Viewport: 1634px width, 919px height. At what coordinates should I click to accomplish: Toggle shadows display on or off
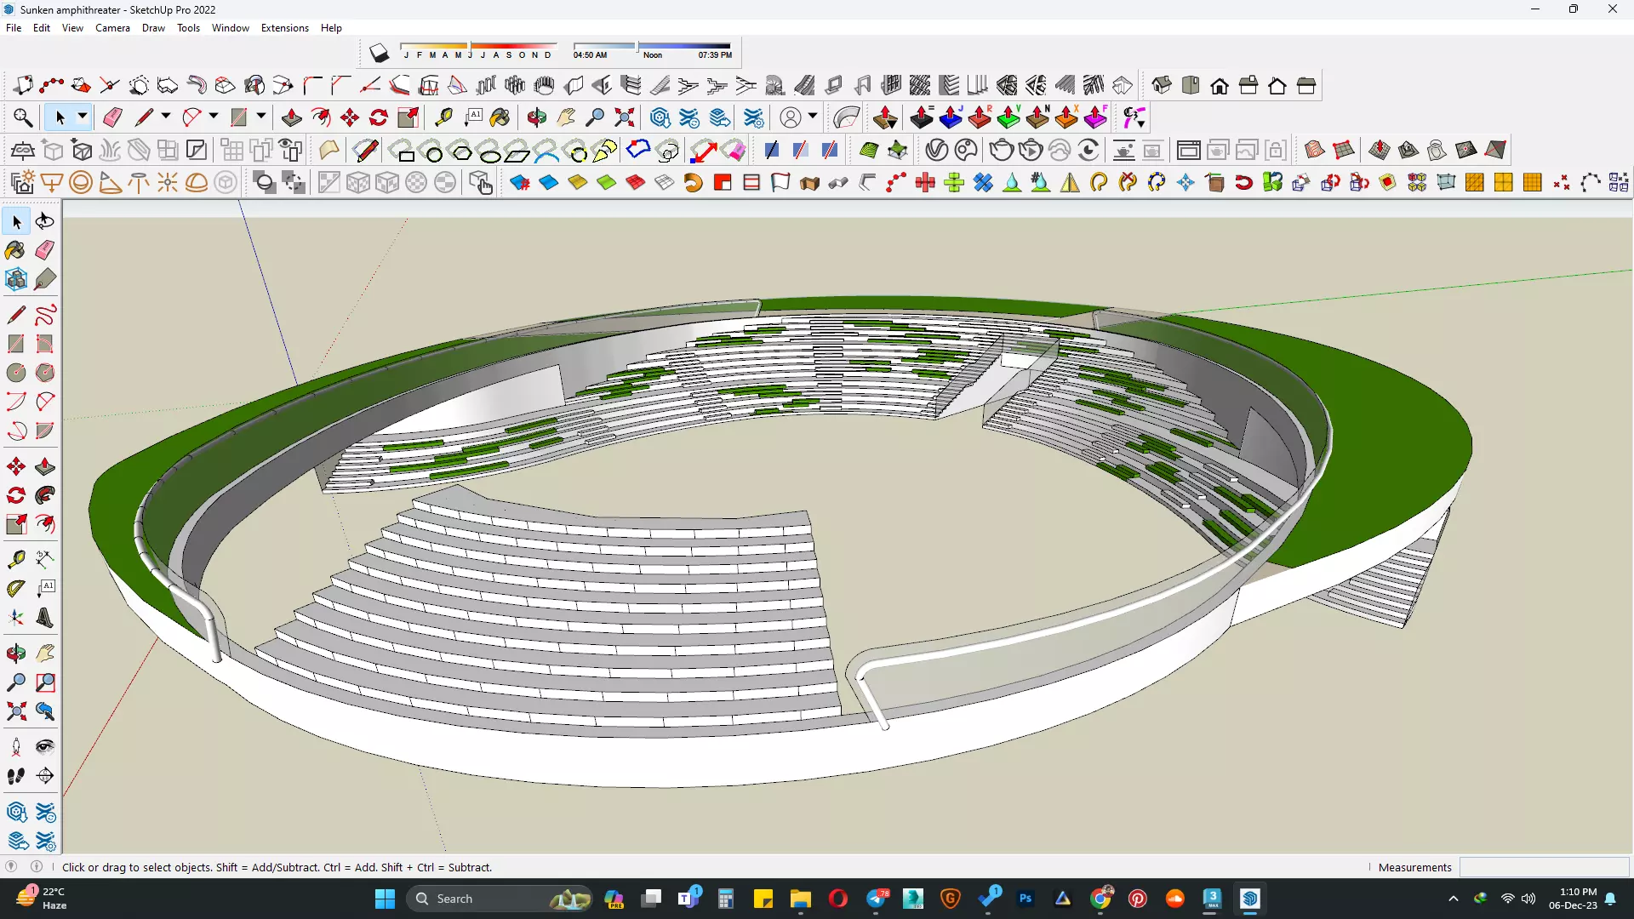(380, 54)
